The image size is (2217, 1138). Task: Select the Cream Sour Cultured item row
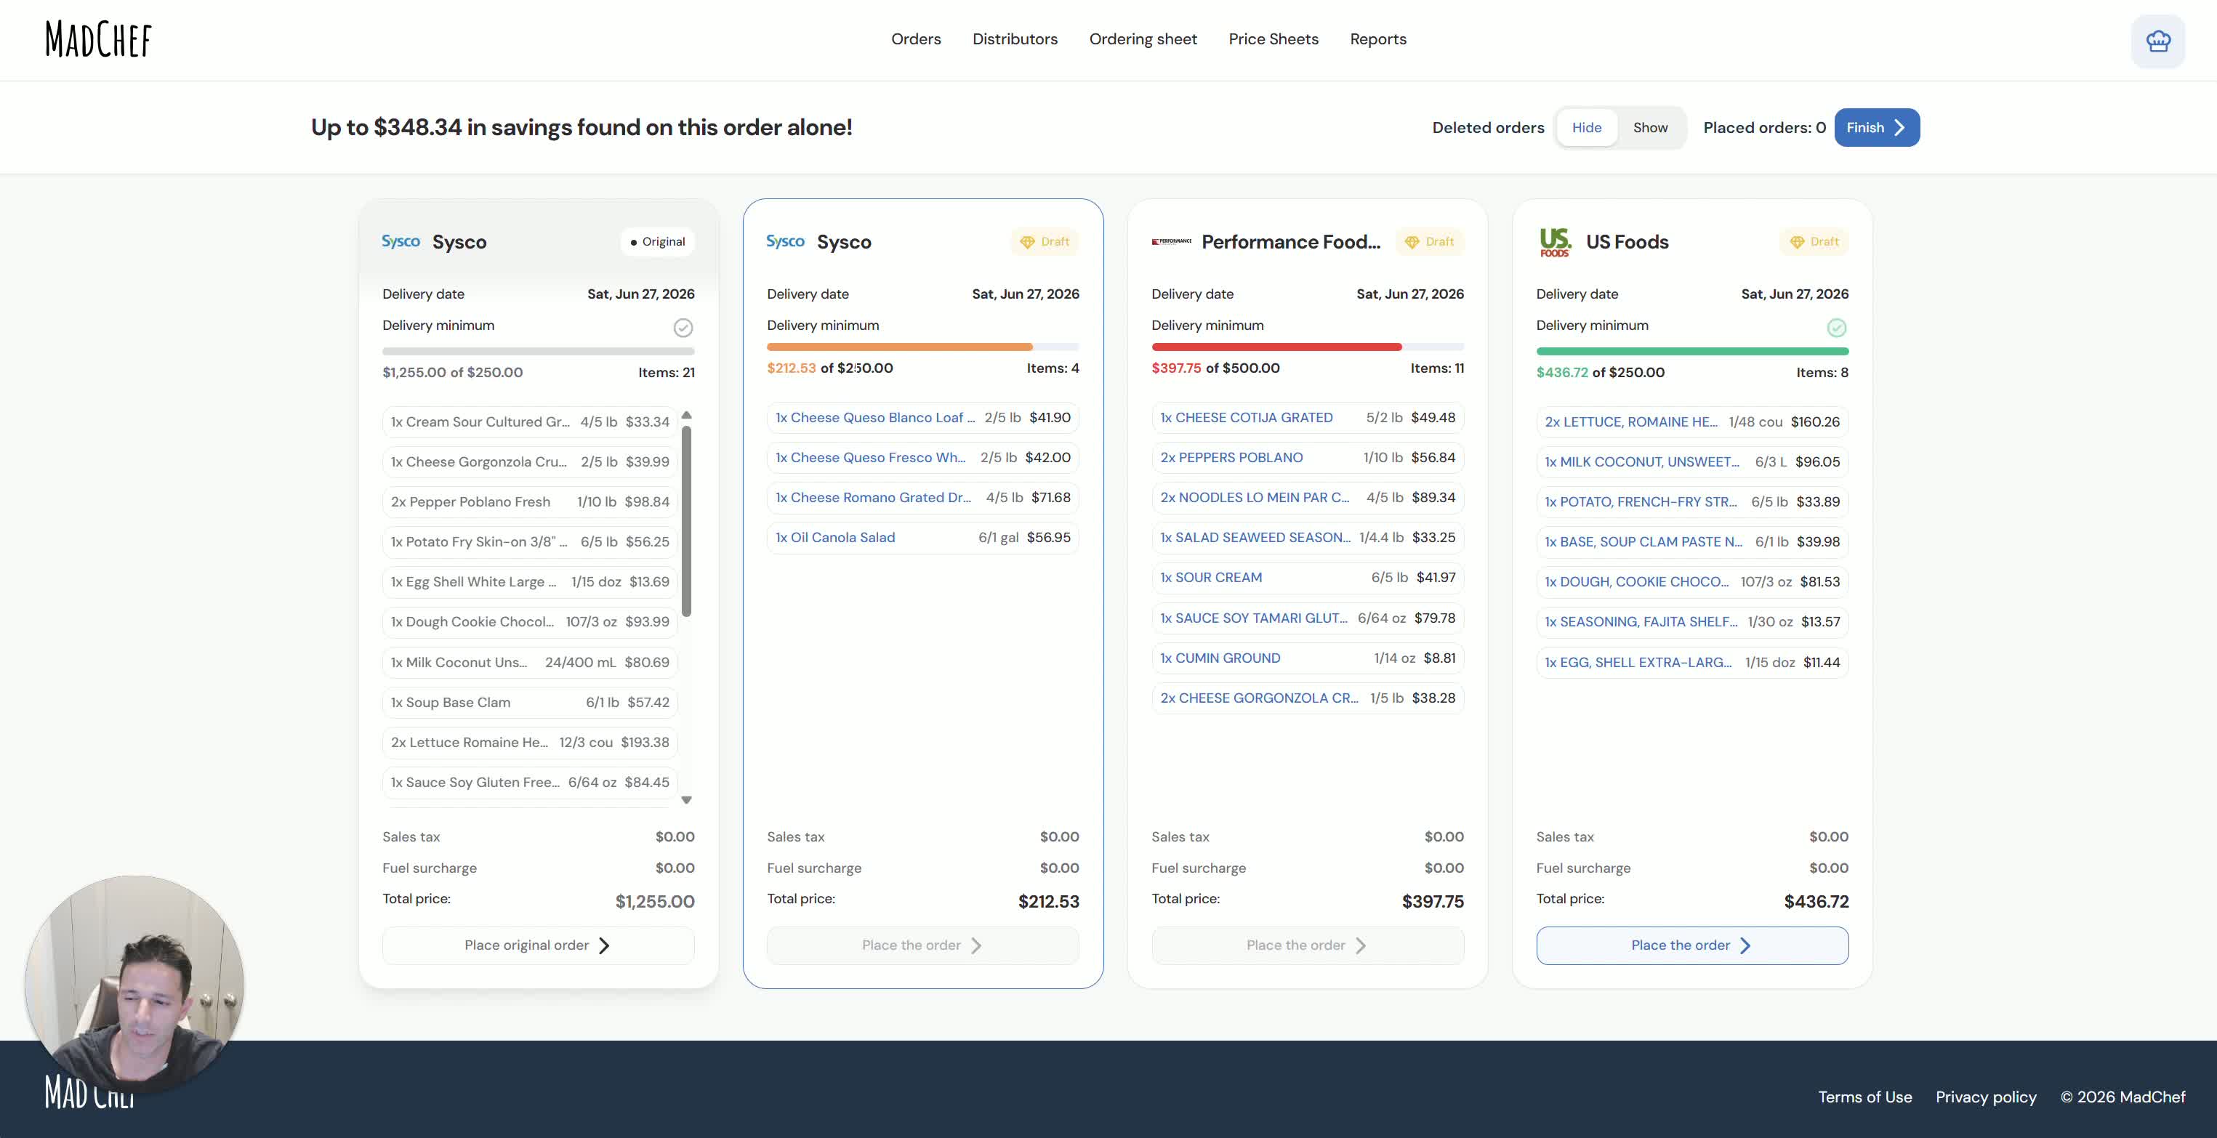530,421
